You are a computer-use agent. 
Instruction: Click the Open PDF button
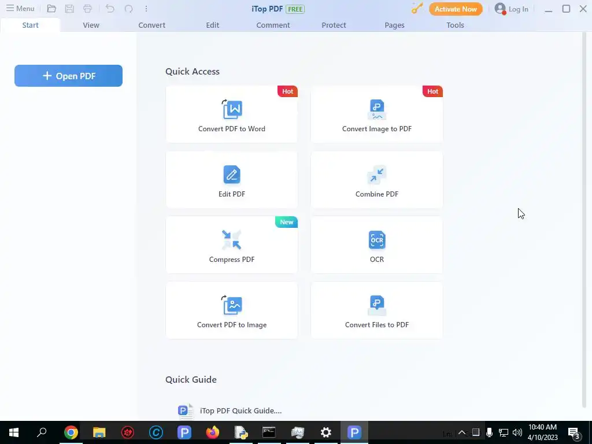point(68,76)
